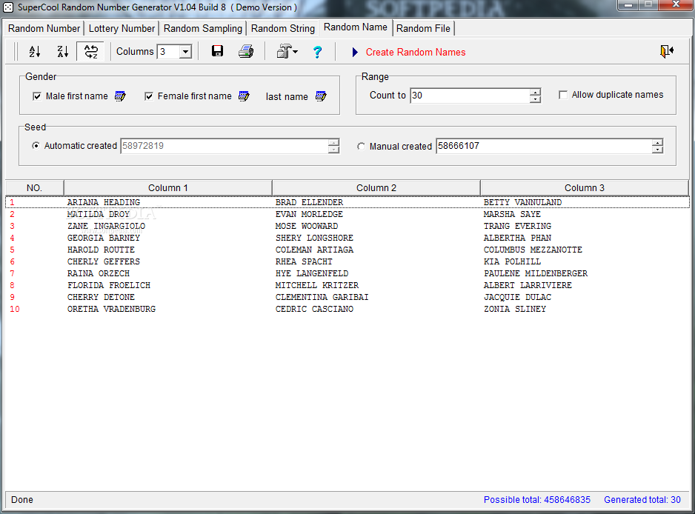Print the generated names list

click(x=246, y=51)
